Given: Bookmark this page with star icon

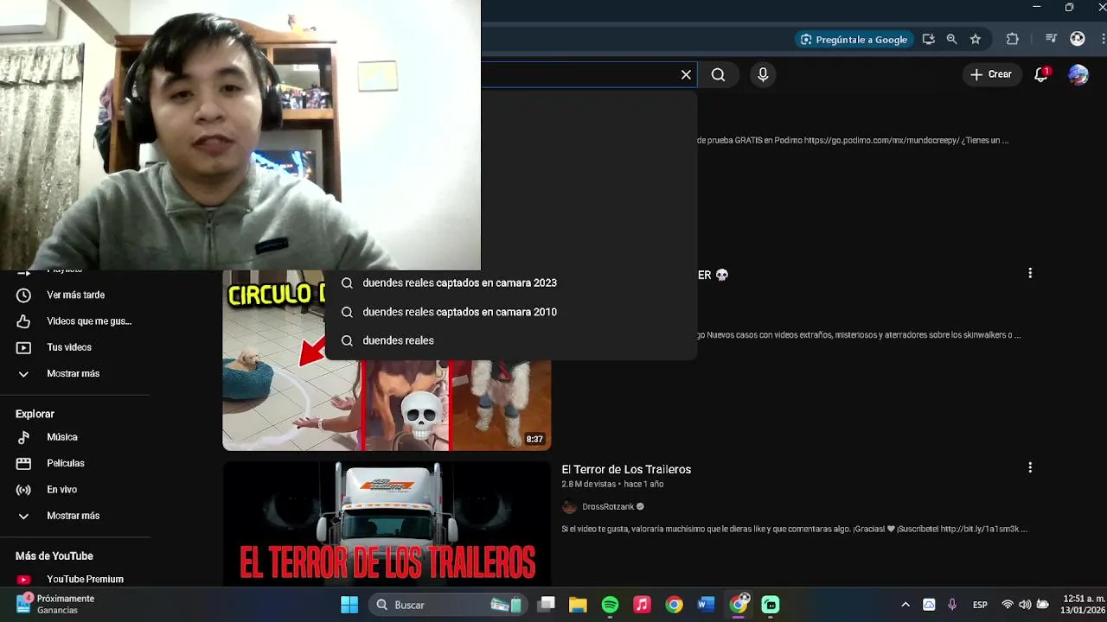Looking at the screenshot, I should click(976, 39).
